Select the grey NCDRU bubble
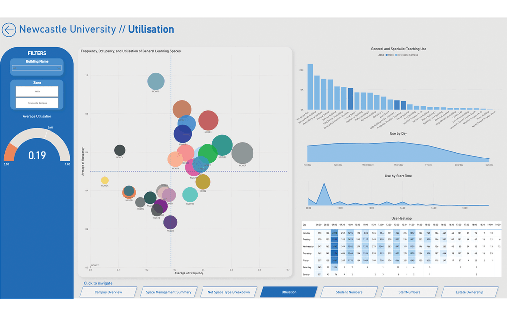This screenshot has width=507, height=316. coord(140,202)
